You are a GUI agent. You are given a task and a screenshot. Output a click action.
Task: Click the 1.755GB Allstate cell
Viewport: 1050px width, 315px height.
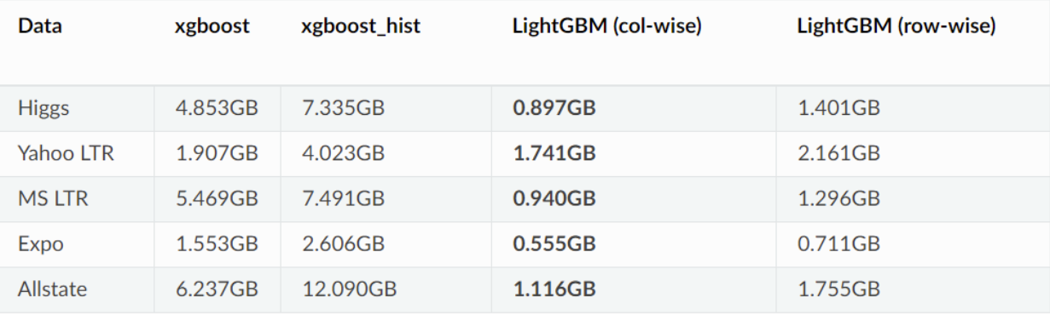coord(838,289)
